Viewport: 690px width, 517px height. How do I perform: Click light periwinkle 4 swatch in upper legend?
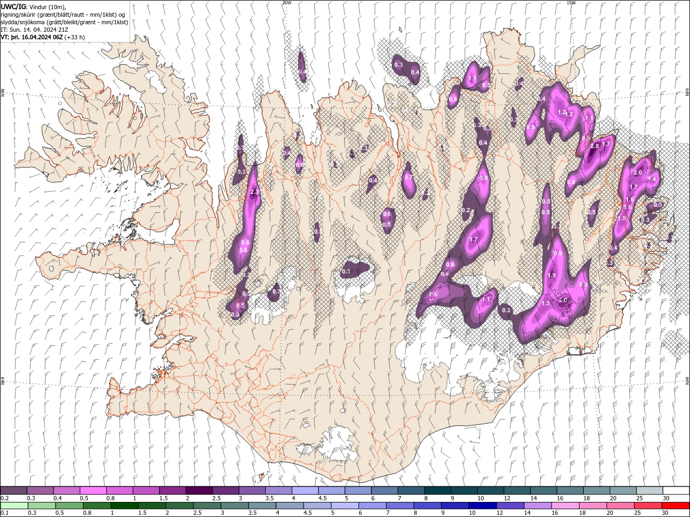point(305,491)
